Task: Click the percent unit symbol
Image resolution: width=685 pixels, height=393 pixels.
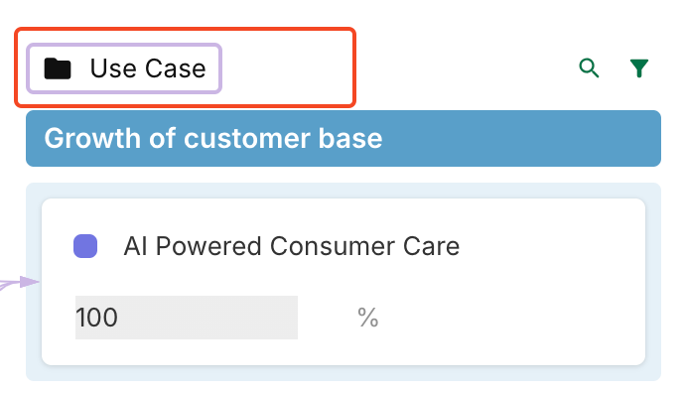Action: tap(368, 318)
